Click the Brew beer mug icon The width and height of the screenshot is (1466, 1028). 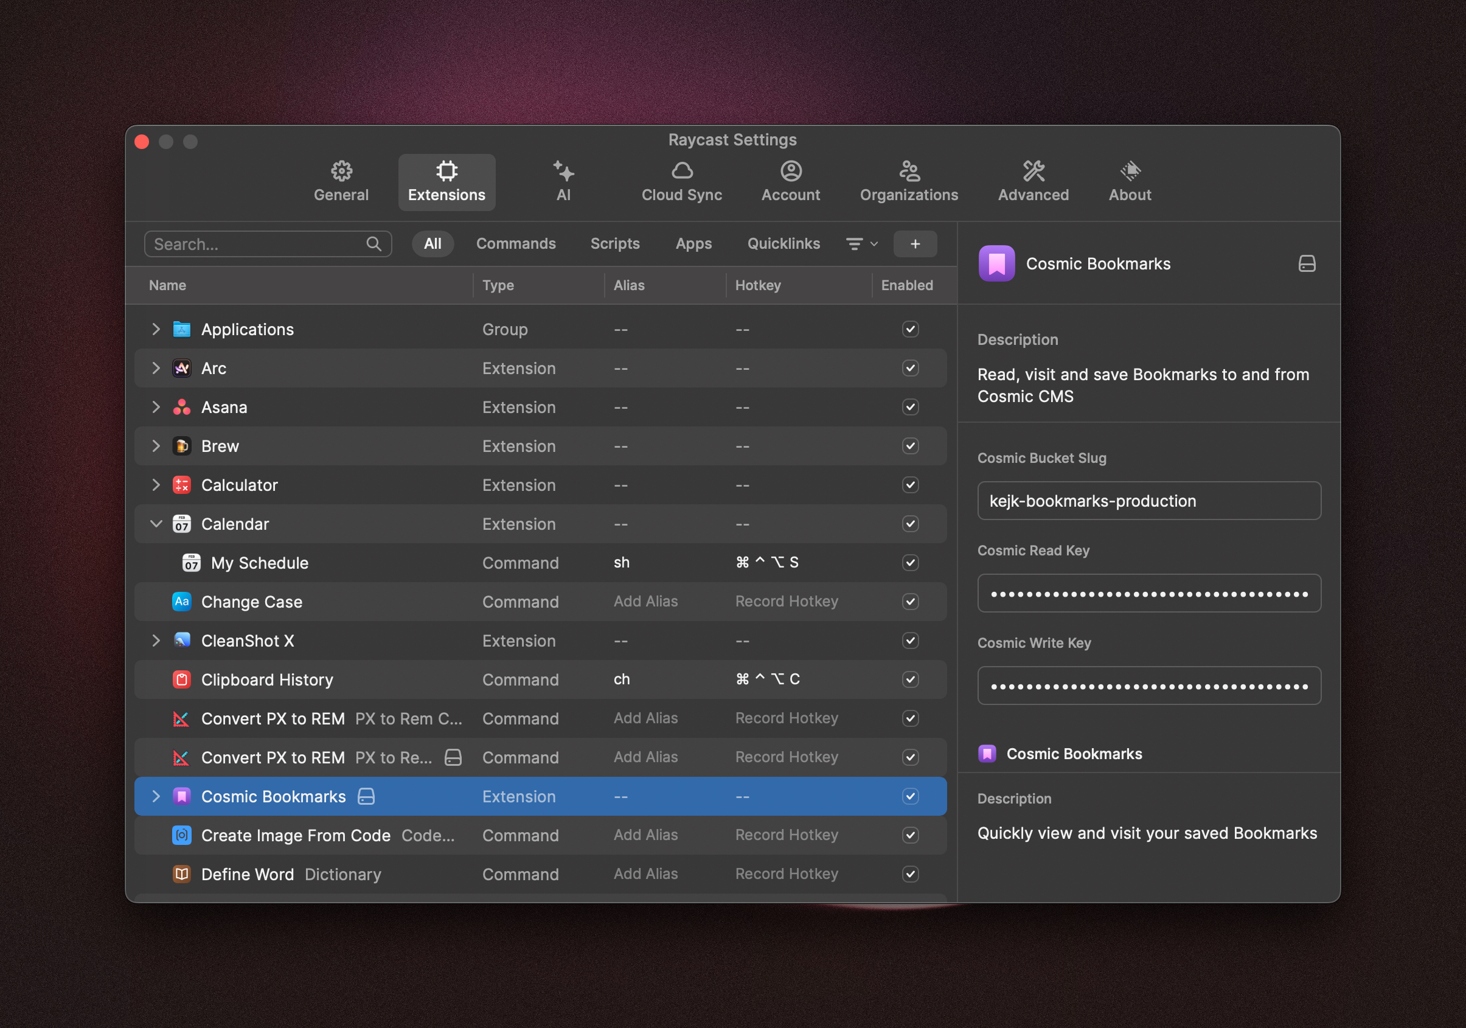[182, 446]
